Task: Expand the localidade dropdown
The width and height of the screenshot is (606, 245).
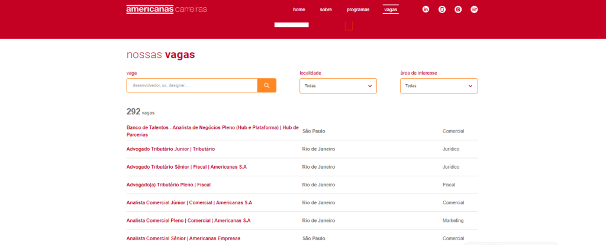Action: pyautogui.click(x=338, y=86)
